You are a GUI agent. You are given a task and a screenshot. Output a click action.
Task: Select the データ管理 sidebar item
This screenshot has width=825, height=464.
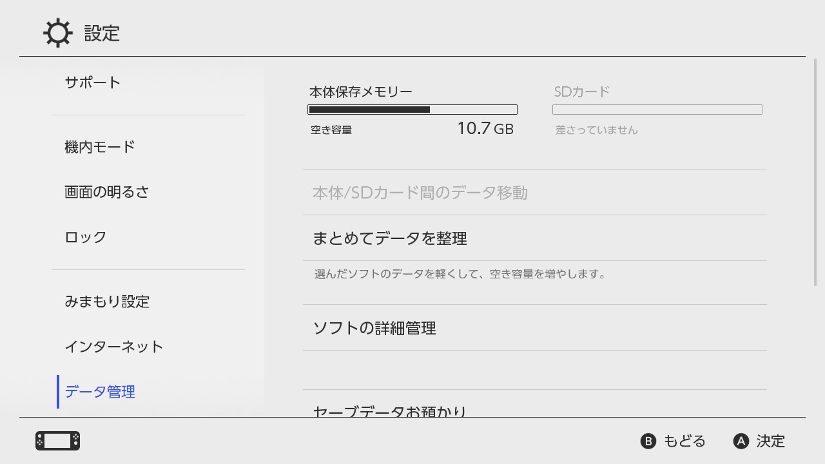(100, 392)
